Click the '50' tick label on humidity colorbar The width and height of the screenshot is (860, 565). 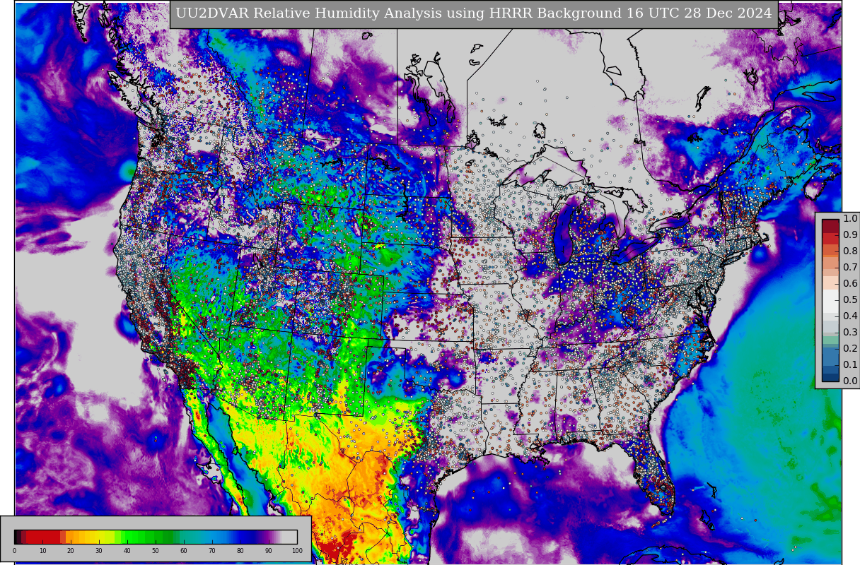click(156, 551)
